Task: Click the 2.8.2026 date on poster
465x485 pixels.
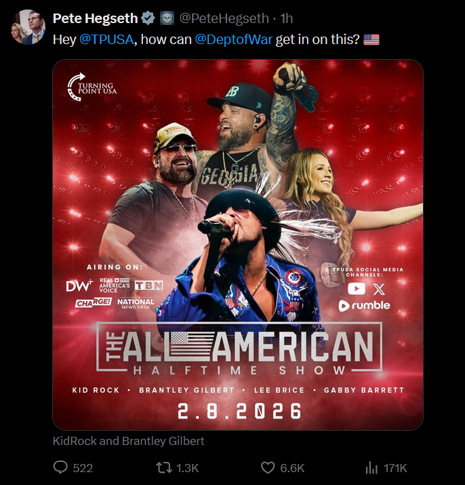Action: 239,411
